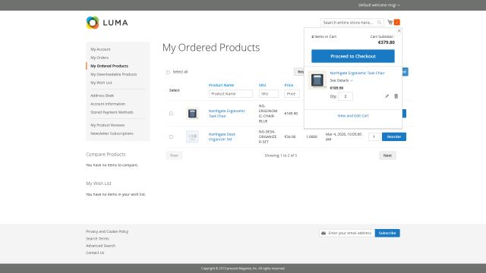The image size is (486, 273).
Task: Open Privacy and Cookie Policy link
Action: pyautogui.click(x=107, y=231)
